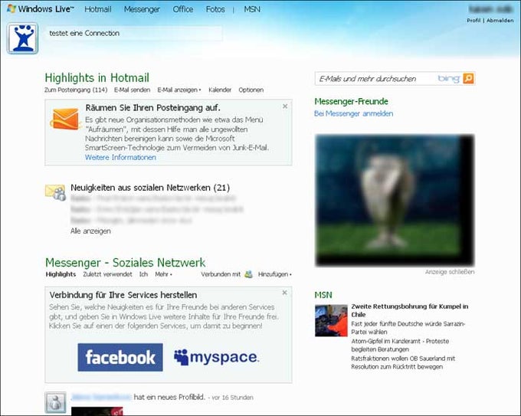Click 'Räumen Sie Ihren Posteingang auf.' heading
This screenshot has width=521, height=416.
[152, 108]
